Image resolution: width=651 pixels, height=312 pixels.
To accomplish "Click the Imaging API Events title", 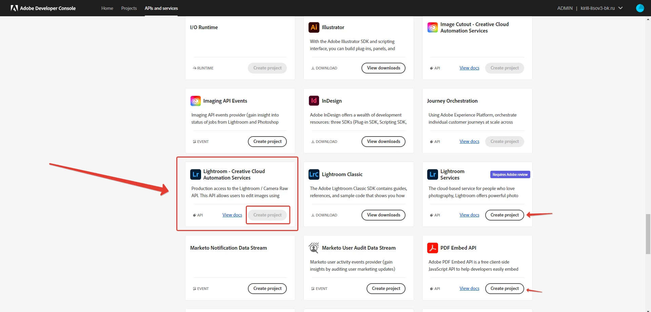I will (225, 101).
